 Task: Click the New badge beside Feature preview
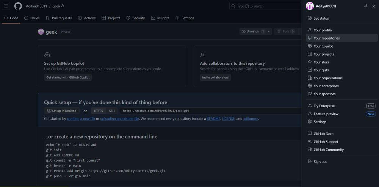[x=371, y=114]
